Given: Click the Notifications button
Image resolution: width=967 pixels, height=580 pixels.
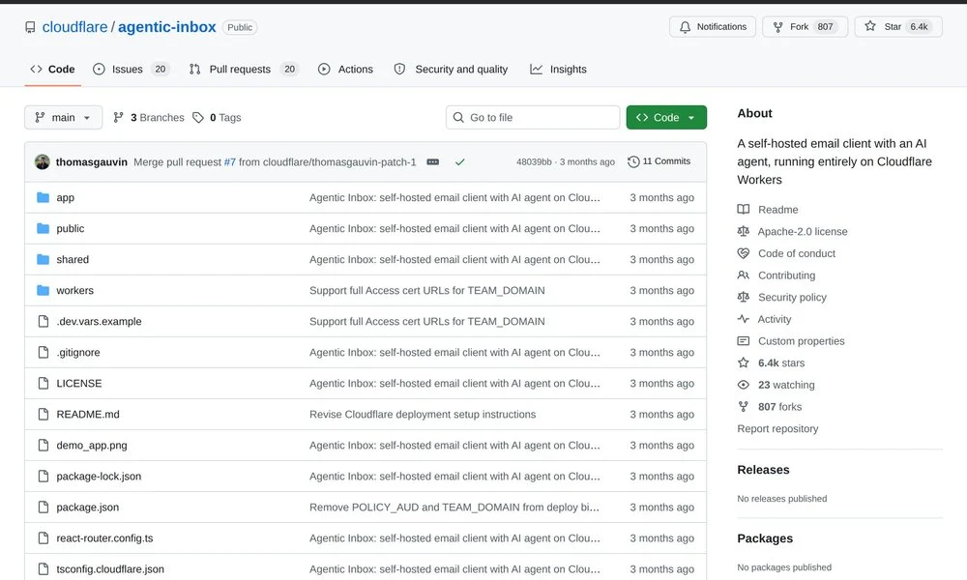Looking at the screenshot, I should pos(713,26).
